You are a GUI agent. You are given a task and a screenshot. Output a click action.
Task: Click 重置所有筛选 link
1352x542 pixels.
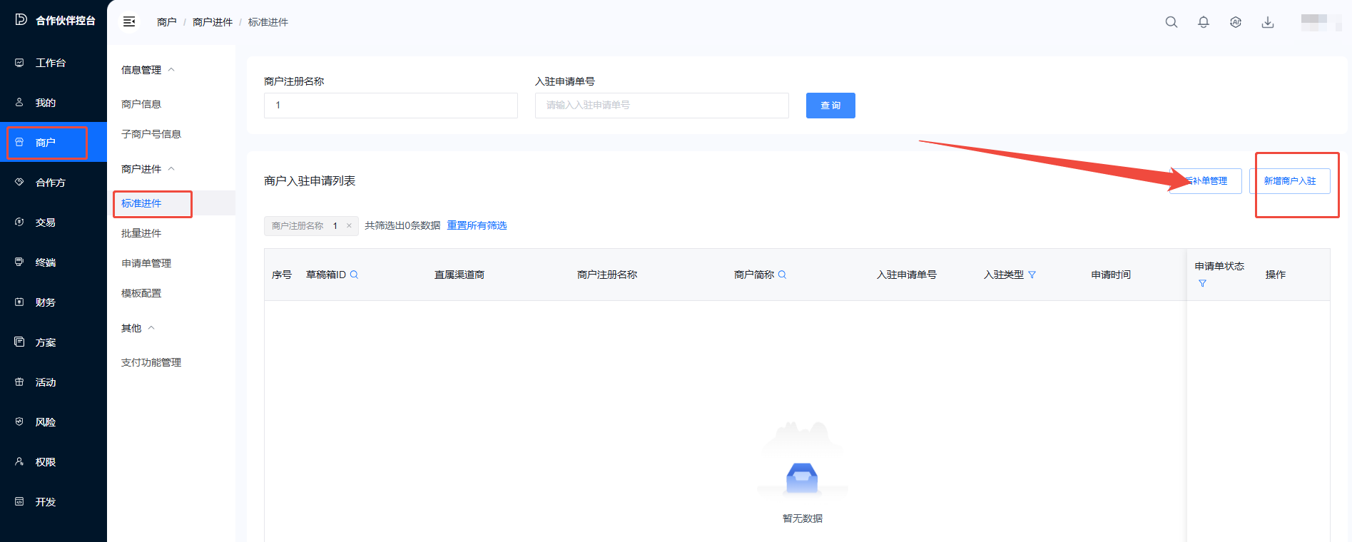pos(477,225)
